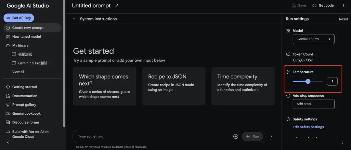Viewport: 351px width, 150px height.
Task: Collapse the System Instructions section
Action: click(x=74, y=19)
